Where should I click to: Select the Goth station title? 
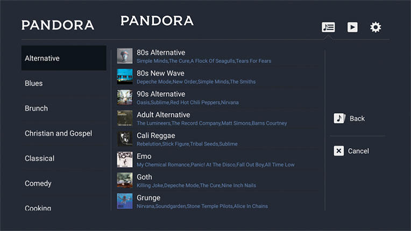coord(144,177)
